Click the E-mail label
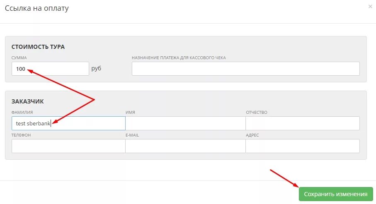 click(132, 135)
